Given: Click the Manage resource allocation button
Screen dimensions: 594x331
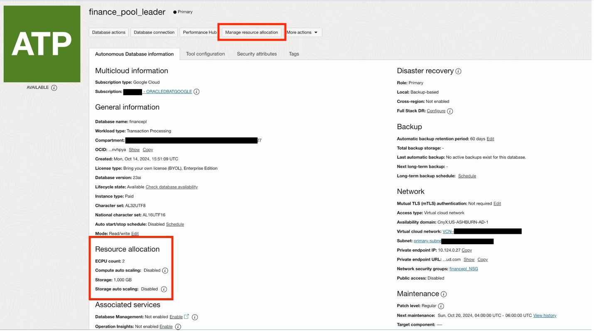Looking at the screenshot, I should 252,32.
